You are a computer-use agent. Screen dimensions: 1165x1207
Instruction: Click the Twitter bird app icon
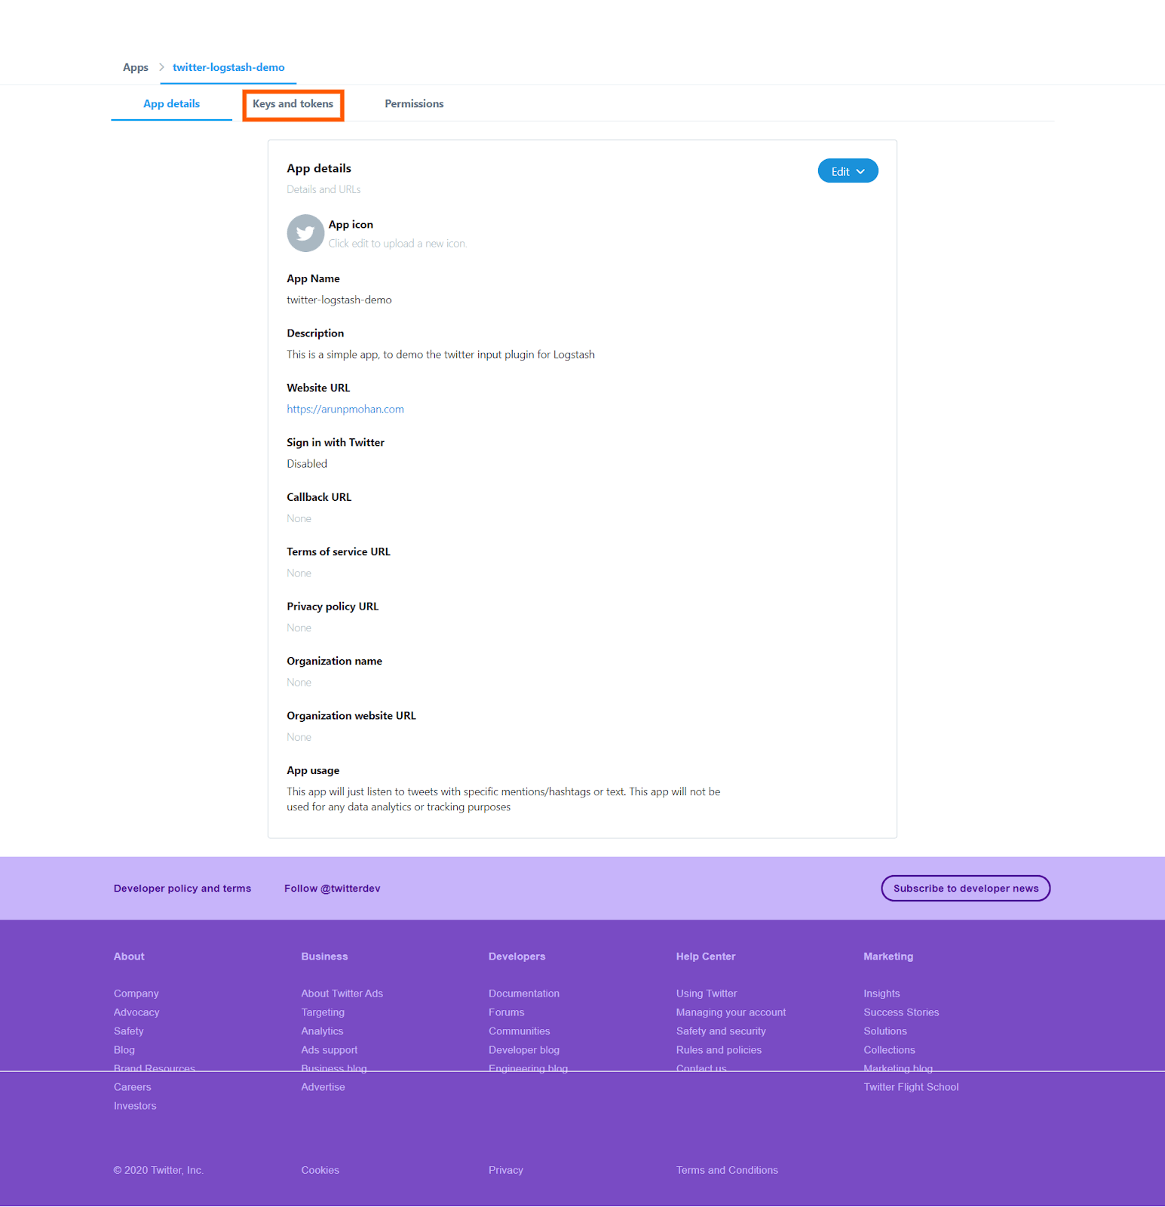coord(305,233)
